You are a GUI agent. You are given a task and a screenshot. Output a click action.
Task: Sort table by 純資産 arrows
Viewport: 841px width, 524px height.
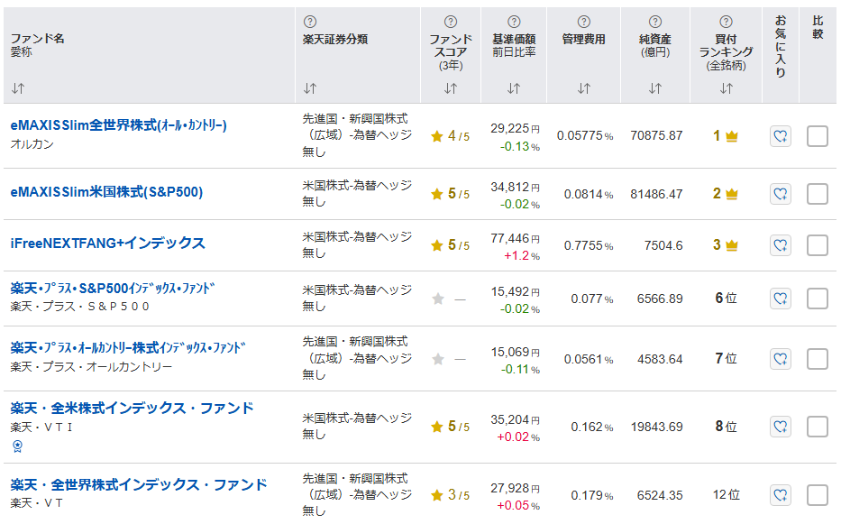[x=655, y=88]
